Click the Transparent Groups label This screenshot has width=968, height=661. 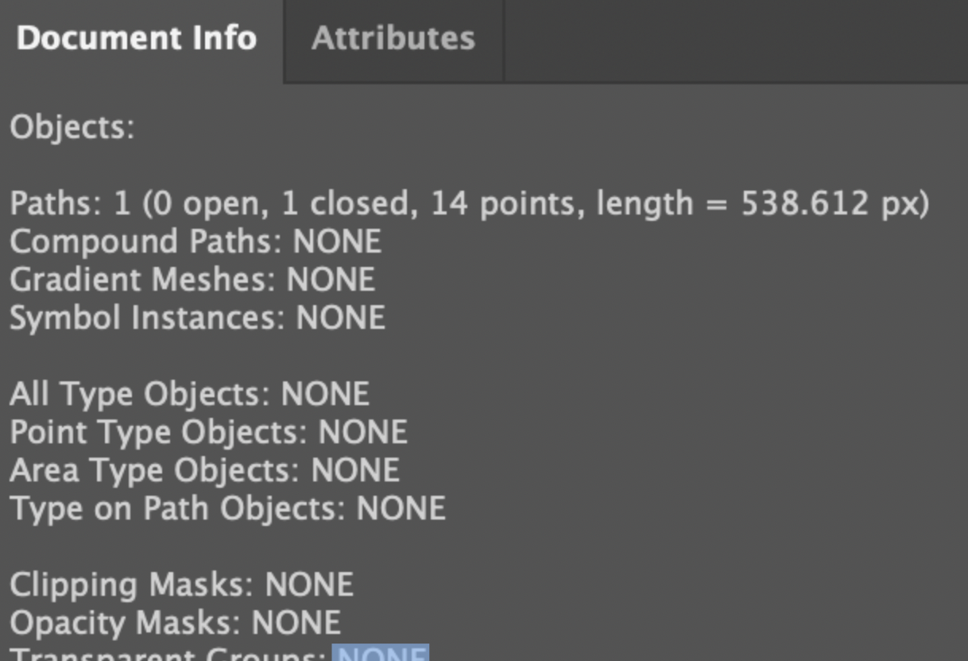click(x=168, y=655)
